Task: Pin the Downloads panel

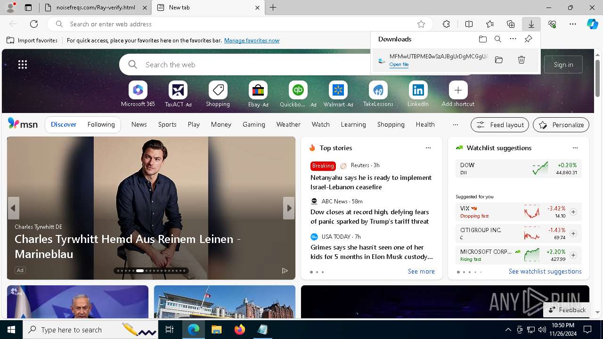Action: (x=528, y=39)
